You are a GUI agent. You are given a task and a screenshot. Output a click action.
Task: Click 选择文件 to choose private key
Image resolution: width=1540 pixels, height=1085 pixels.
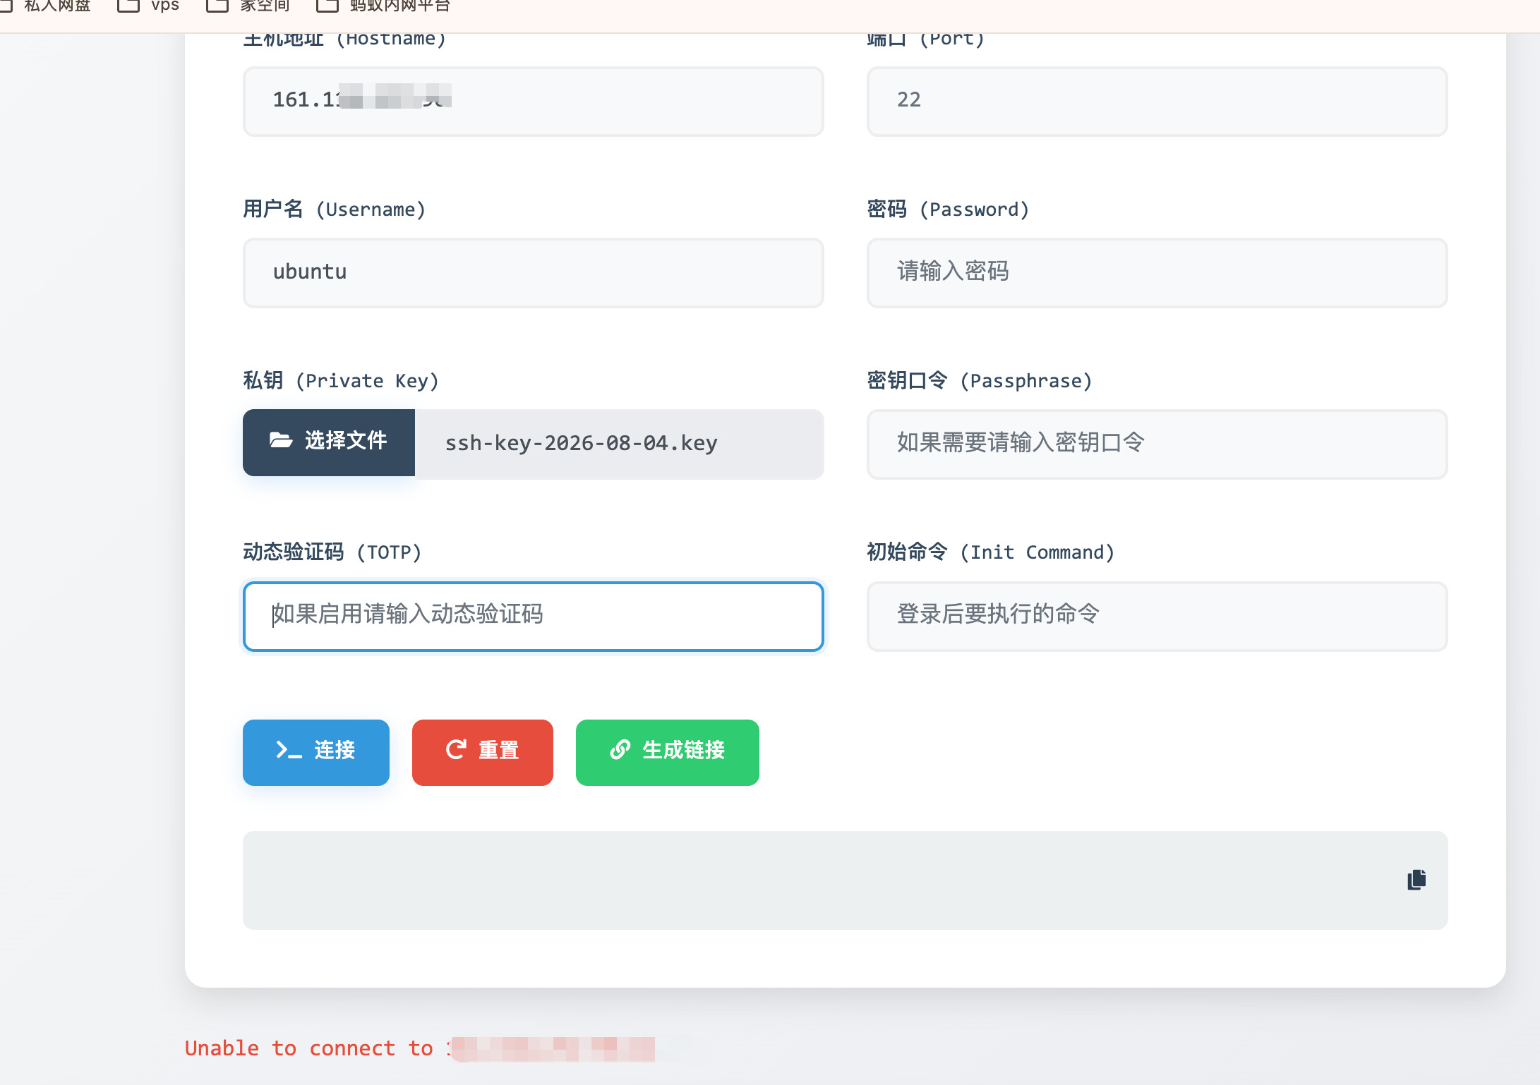[x=329, y=442]
